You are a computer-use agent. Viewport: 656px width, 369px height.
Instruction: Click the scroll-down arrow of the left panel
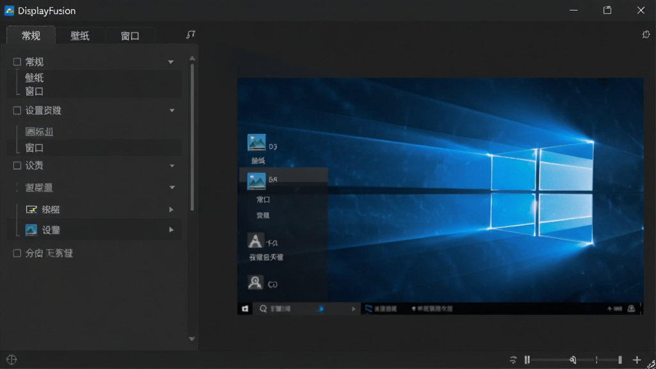point(192,339)
